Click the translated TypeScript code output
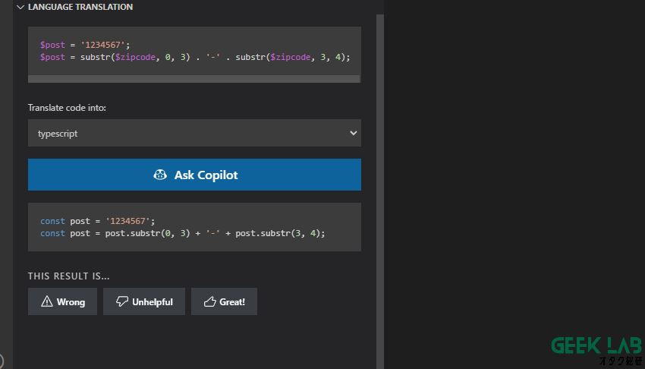645x369 pixels. point(194,227)
